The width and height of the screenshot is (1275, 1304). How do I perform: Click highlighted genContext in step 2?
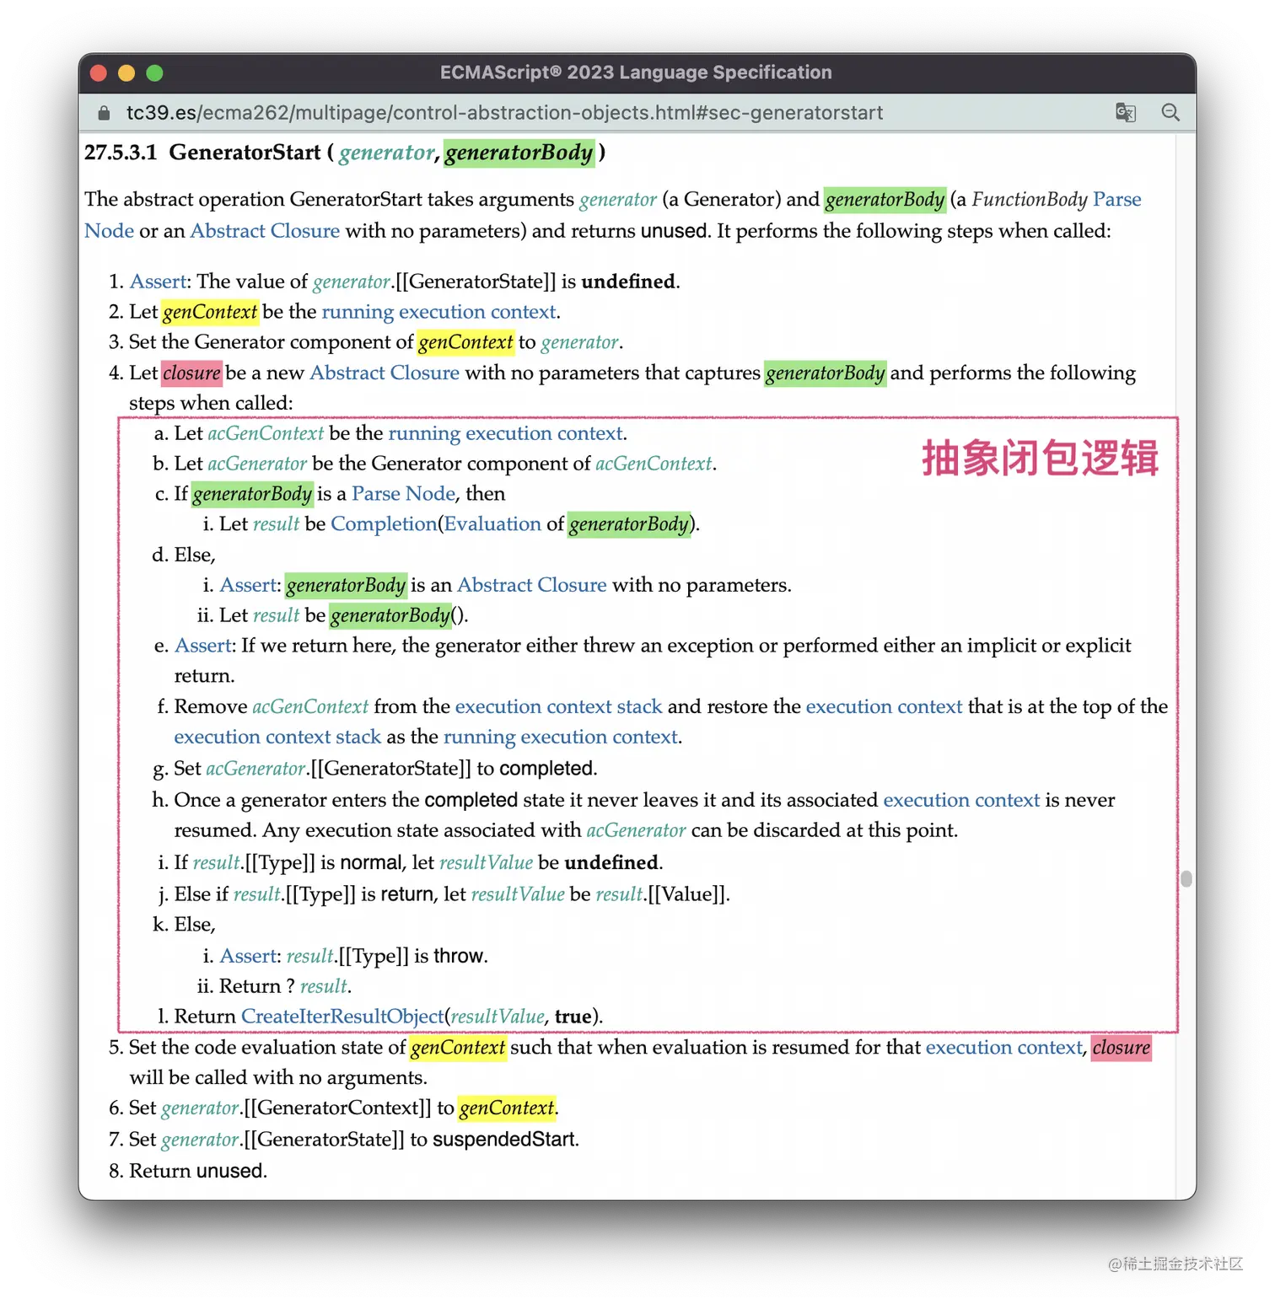coord(210,312)
